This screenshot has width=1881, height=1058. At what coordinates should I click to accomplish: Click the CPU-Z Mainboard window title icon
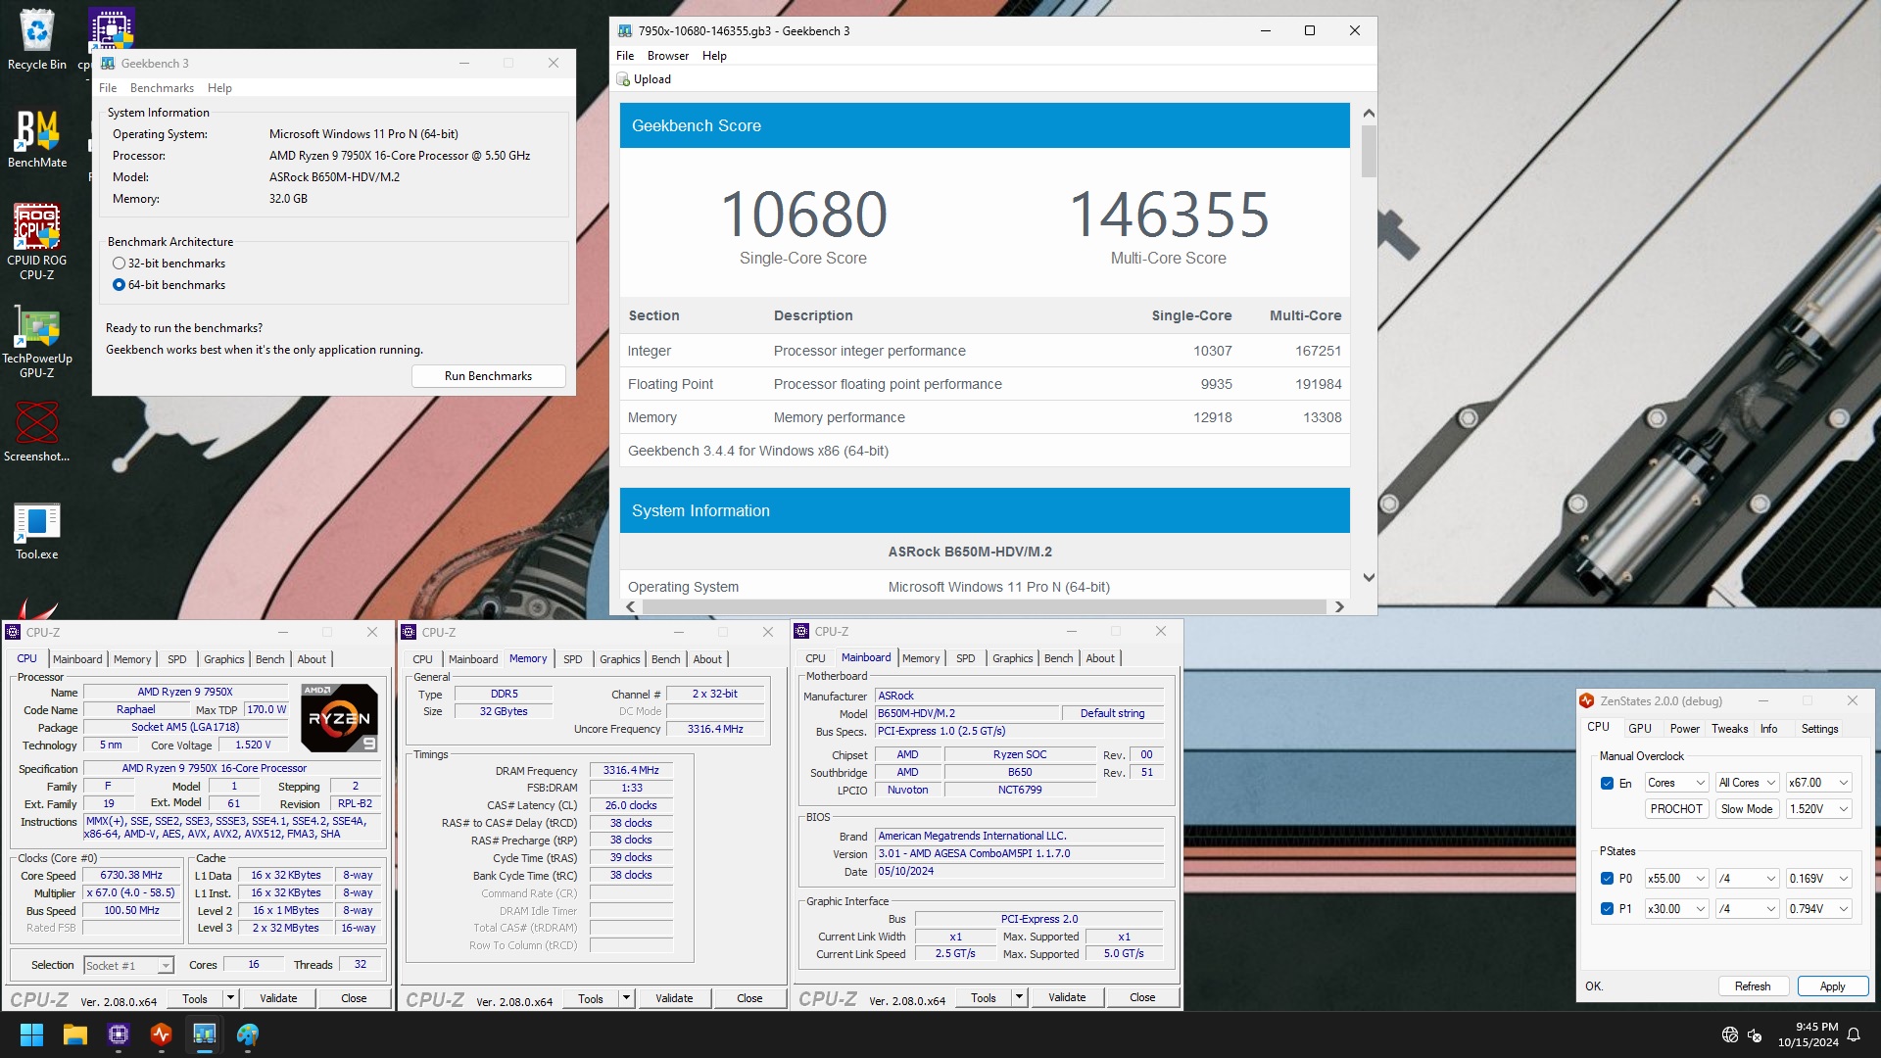click(801, 631)
